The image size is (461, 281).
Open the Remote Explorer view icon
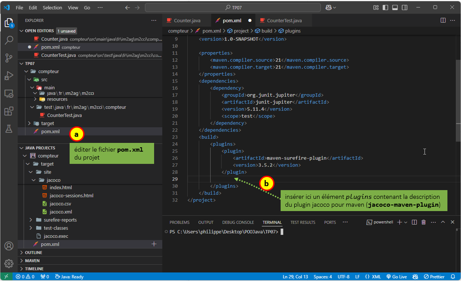click(9, 94)
